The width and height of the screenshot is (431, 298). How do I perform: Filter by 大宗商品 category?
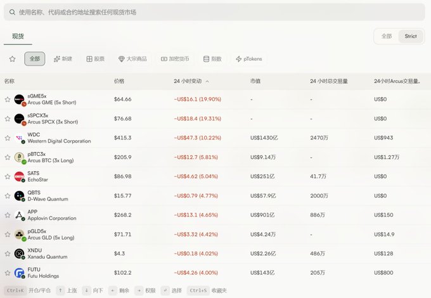pyautogui.click(x=132, y=59)
